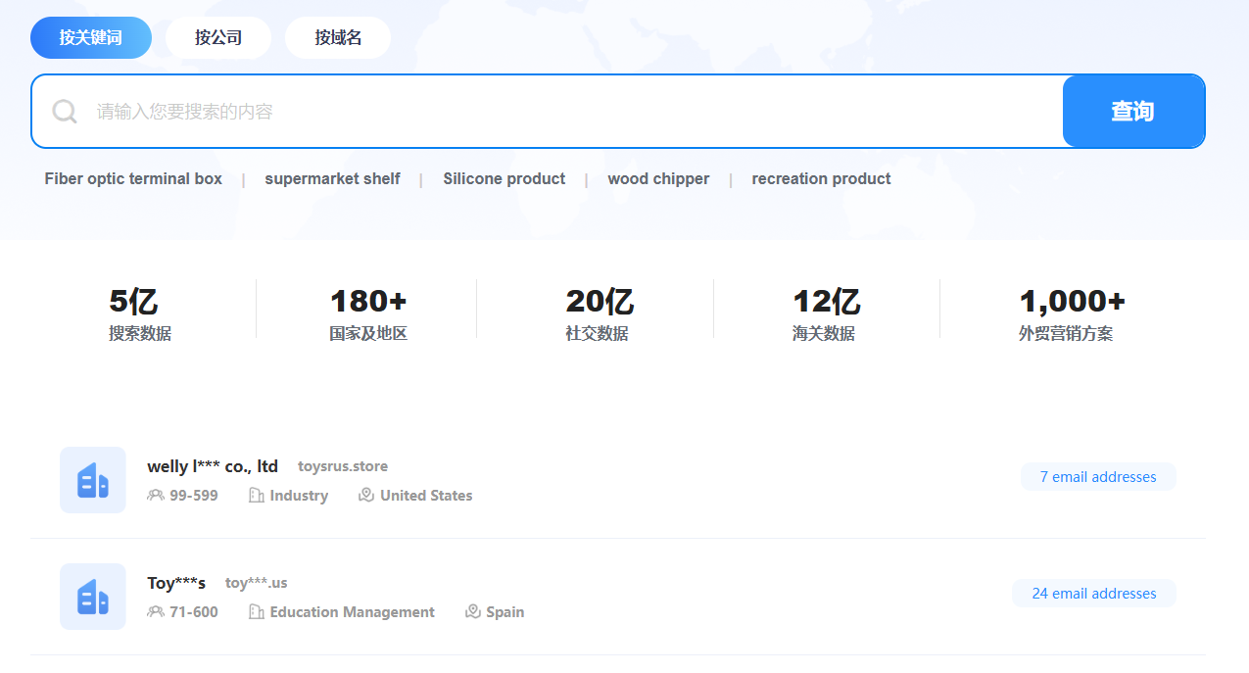Screen dimensions: 1249x673
Task: Click the employee count icon beside 99-599
Action: (x=155, y=496)
